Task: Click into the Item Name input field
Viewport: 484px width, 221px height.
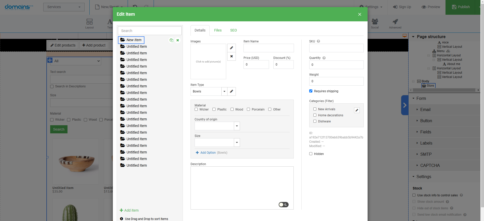Action: pos(268,48)
